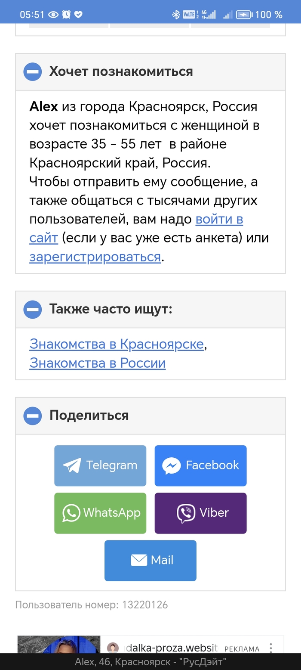Tap the ad options three-dot icon
Image resolution: width=301 pixels, height=670 pixels.
click(x=271, y=648)
